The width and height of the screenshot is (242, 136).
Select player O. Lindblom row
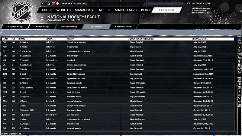[118, 128]
